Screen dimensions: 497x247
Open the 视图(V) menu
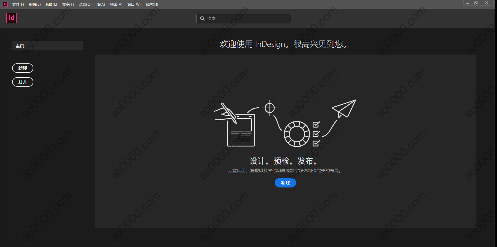pos(116,4)
